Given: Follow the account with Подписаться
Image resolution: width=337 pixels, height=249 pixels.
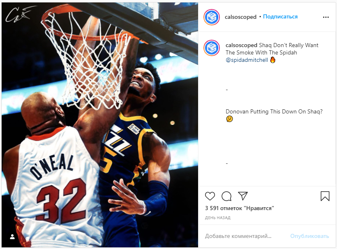Looking at the screenshot, I should pyautogui.click(x=280, y=17).
